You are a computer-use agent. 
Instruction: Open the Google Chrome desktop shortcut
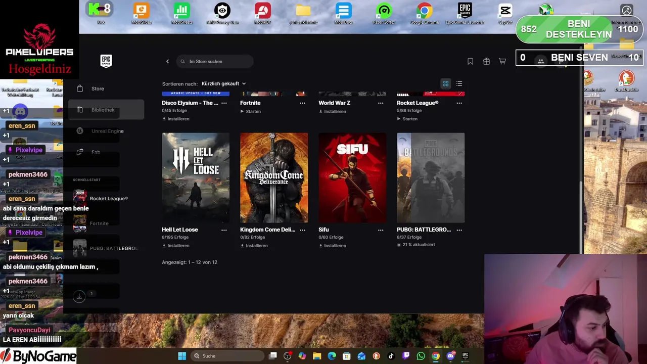425,14
